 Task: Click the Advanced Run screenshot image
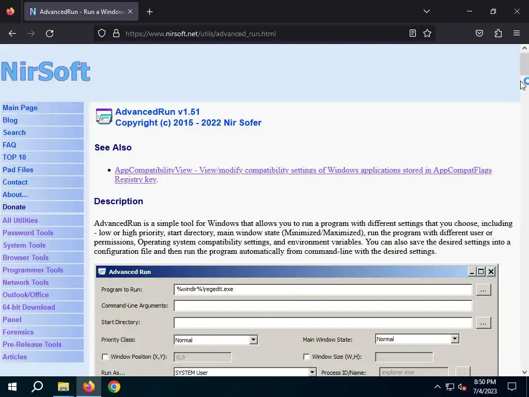click(x=296, y=320)
